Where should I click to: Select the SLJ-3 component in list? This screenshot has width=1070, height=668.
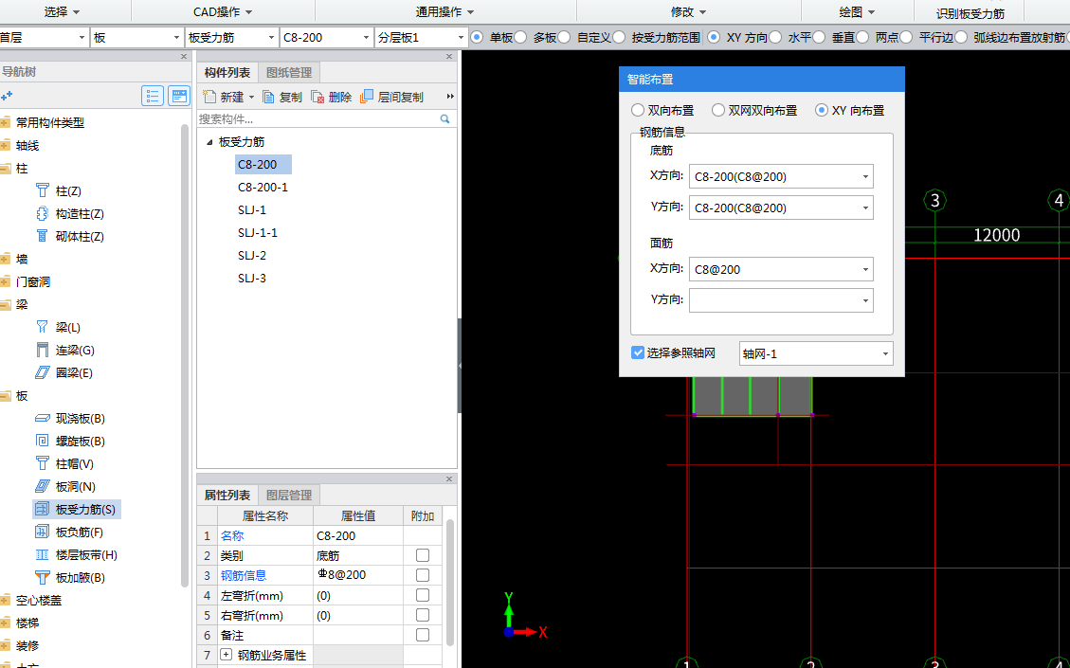(x=252, y=278)
